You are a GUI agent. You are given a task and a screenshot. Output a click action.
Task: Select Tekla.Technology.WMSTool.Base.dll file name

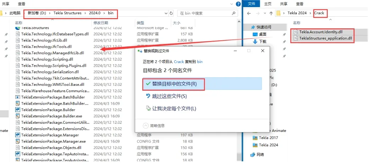pos(53,85)
